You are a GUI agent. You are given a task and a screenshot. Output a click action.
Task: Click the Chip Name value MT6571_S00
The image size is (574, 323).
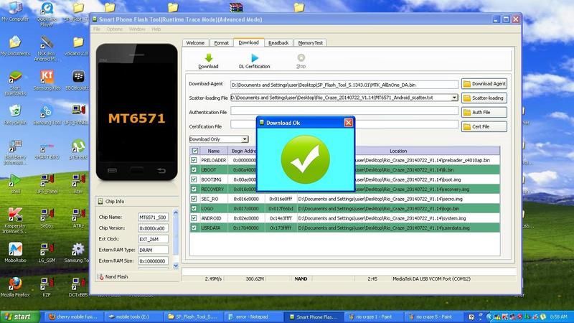[x=153, y=217]
